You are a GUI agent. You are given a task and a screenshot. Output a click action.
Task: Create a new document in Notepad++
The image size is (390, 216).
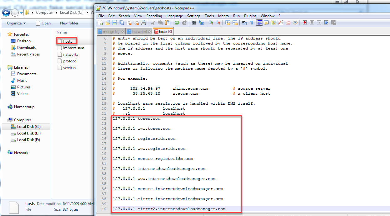point(100,23)
